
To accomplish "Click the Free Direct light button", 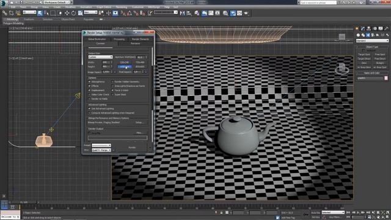I will click(380, 59).
